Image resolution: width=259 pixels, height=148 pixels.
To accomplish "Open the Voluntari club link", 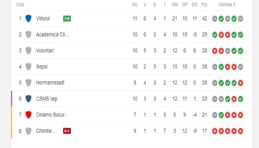I will (x=45, y=51).
